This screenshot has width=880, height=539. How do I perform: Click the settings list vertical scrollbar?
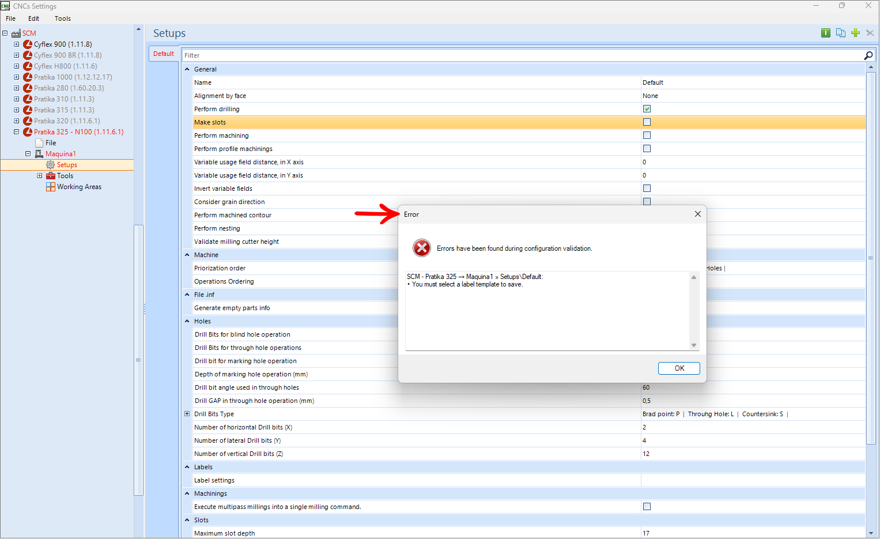[870, 258]
